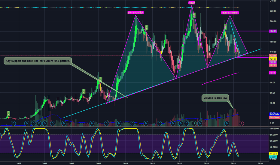This screenshot has width=280, height=165.
Task: Click the 132.55 price label
Action: [273, 56]
